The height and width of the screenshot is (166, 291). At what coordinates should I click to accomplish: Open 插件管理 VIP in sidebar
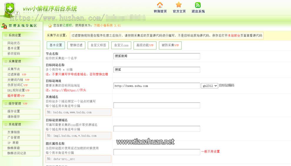coord(16,96)
